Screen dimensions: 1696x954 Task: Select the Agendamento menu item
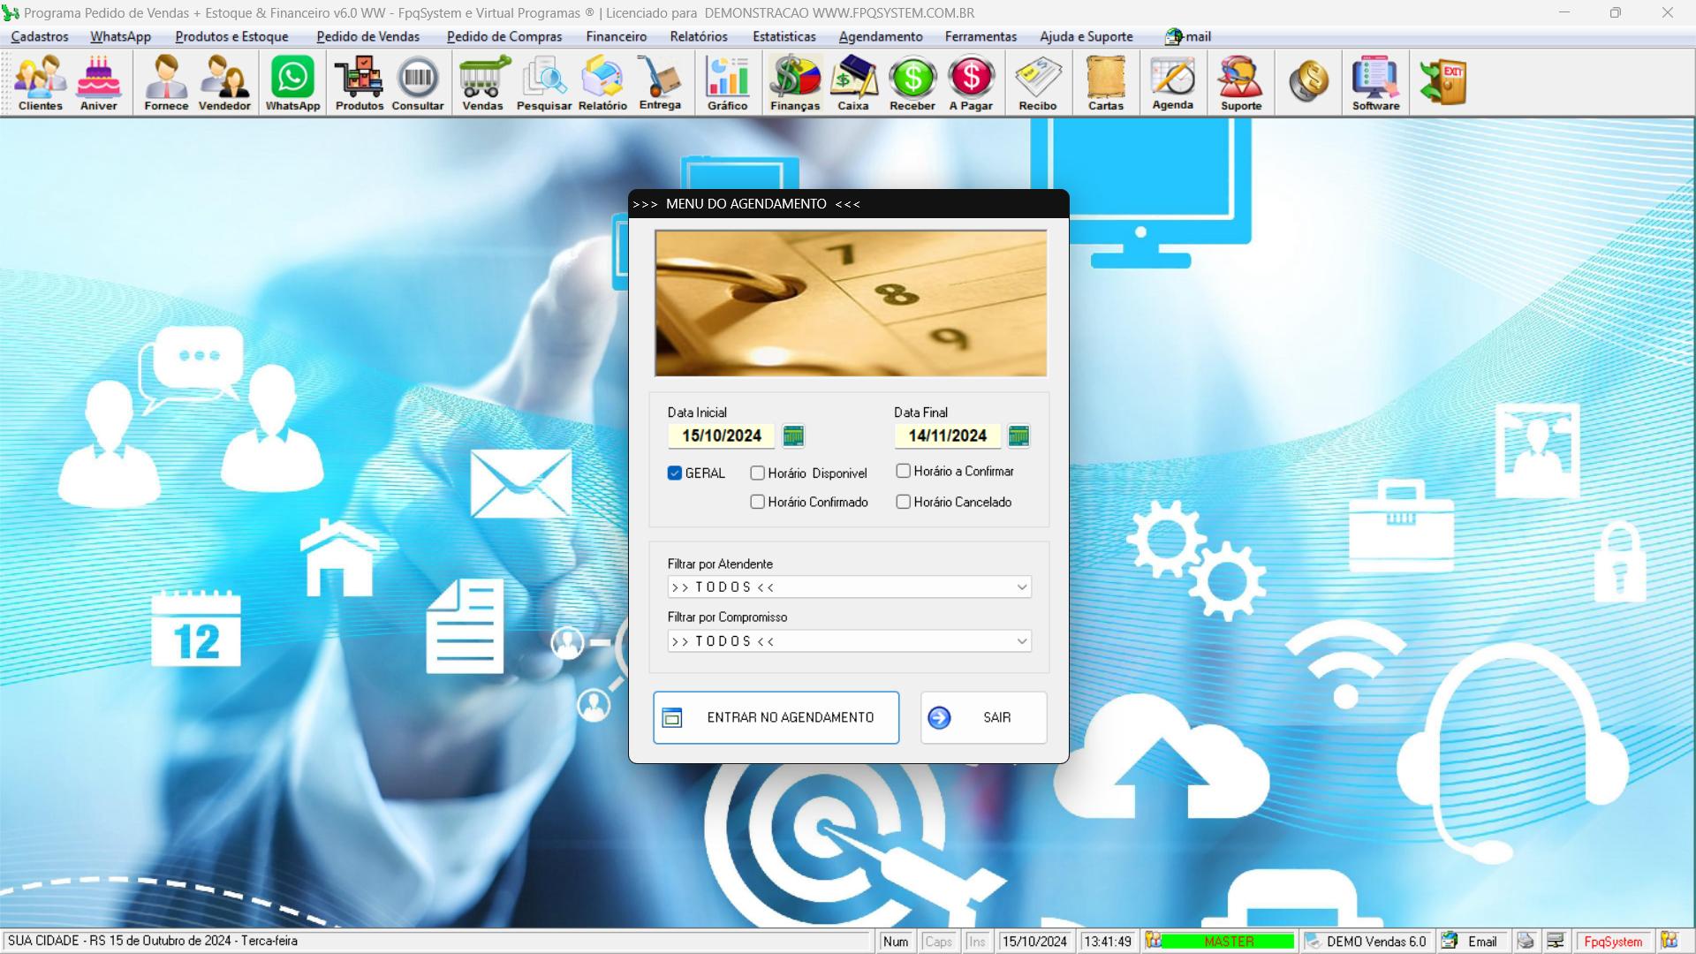(881, 36)
